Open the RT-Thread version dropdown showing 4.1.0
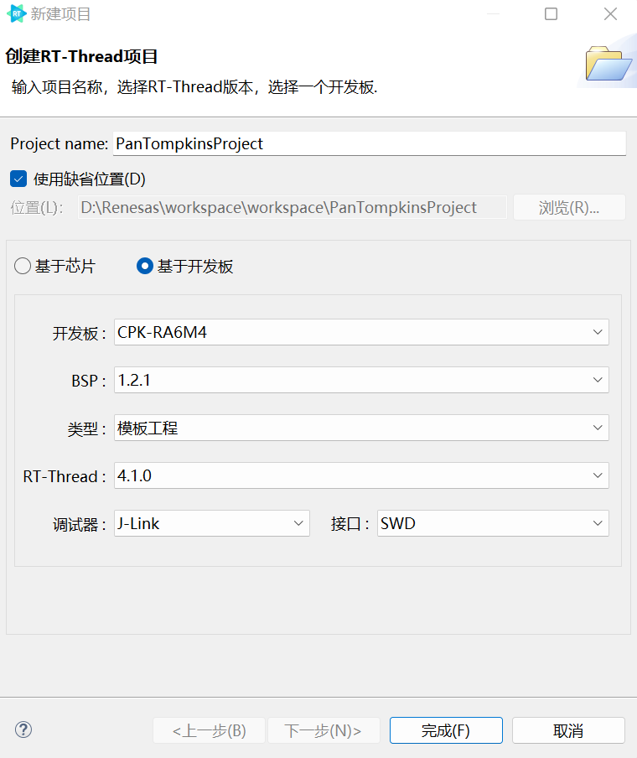 click(361, 475)
